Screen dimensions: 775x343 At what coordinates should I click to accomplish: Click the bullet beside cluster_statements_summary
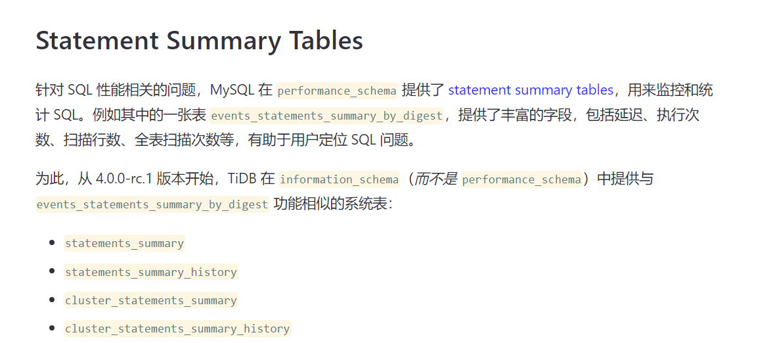point(52,300)
